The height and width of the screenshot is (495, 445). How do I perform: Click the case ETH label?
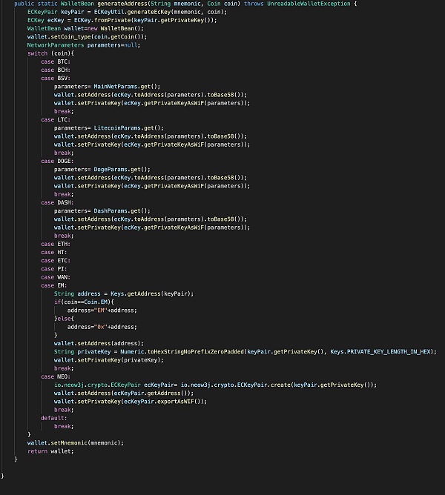click(53, 244)
